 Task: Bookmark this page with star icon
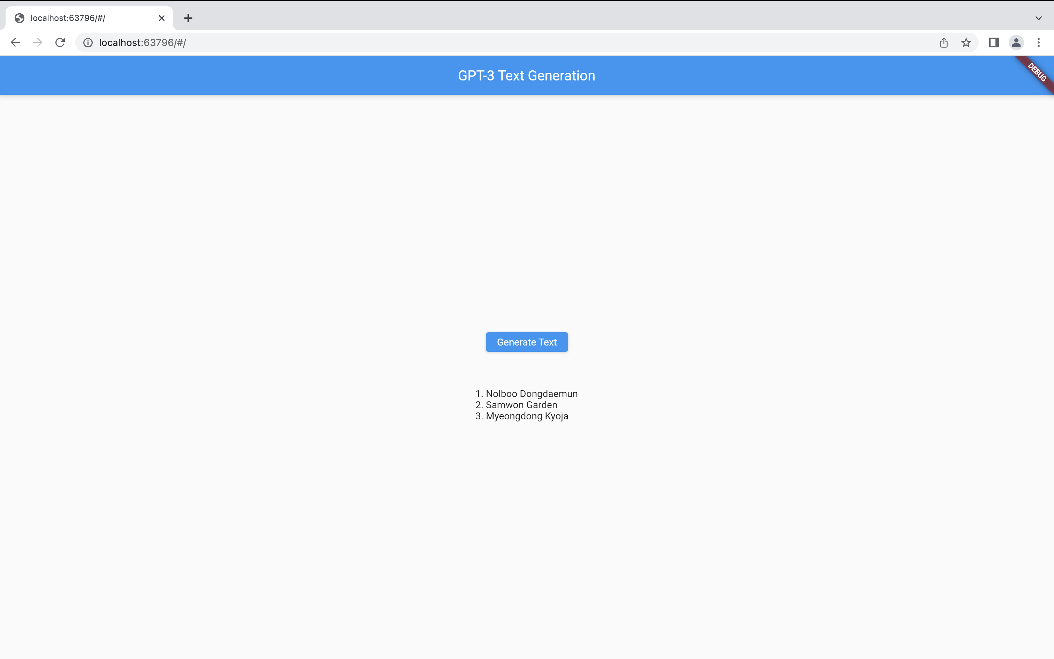point(966,42)
